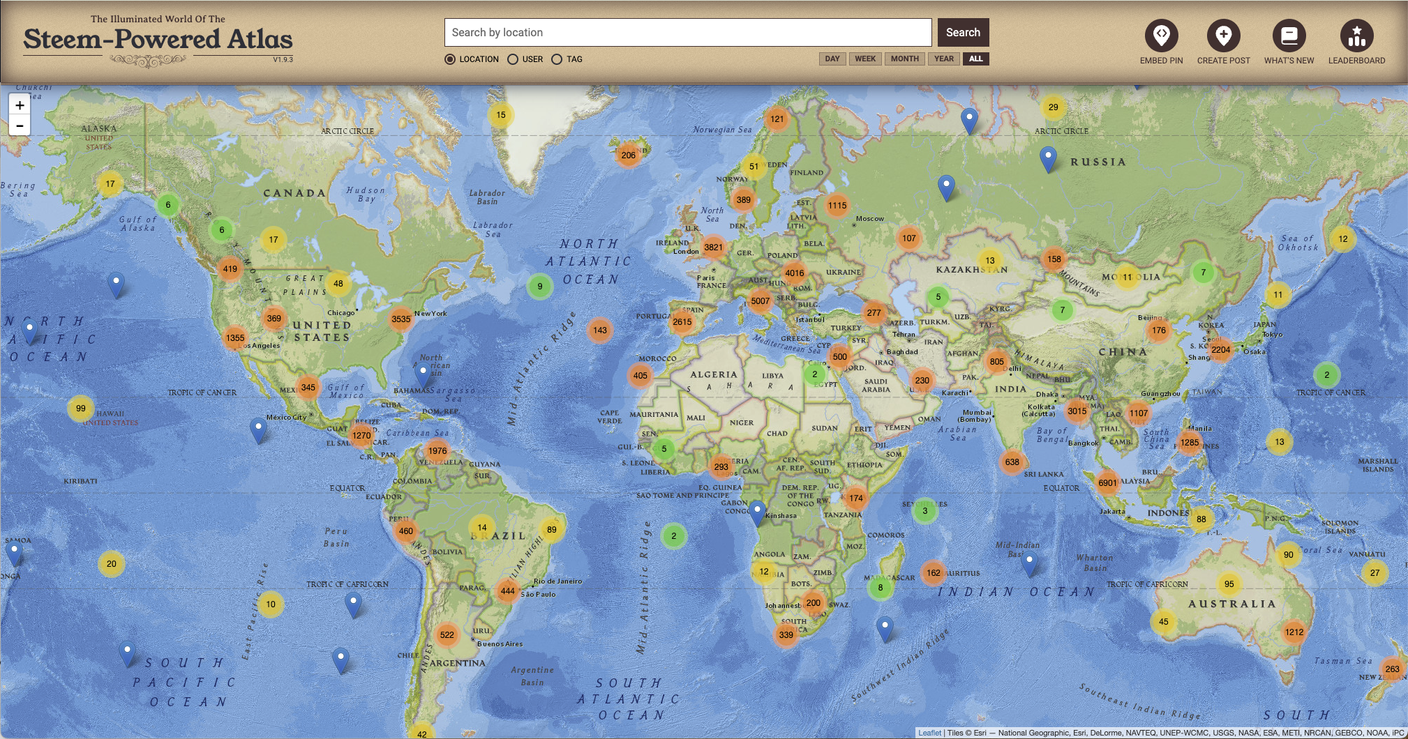Open the 1270 cluster in Central America
The height and width of the screenshot is (739, 1408).
pos(361,435)
